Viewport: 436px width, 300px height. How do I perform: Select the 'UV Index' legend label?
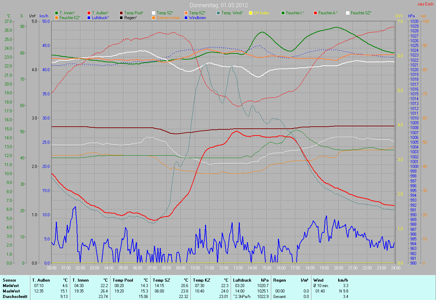tap(261, 13)
